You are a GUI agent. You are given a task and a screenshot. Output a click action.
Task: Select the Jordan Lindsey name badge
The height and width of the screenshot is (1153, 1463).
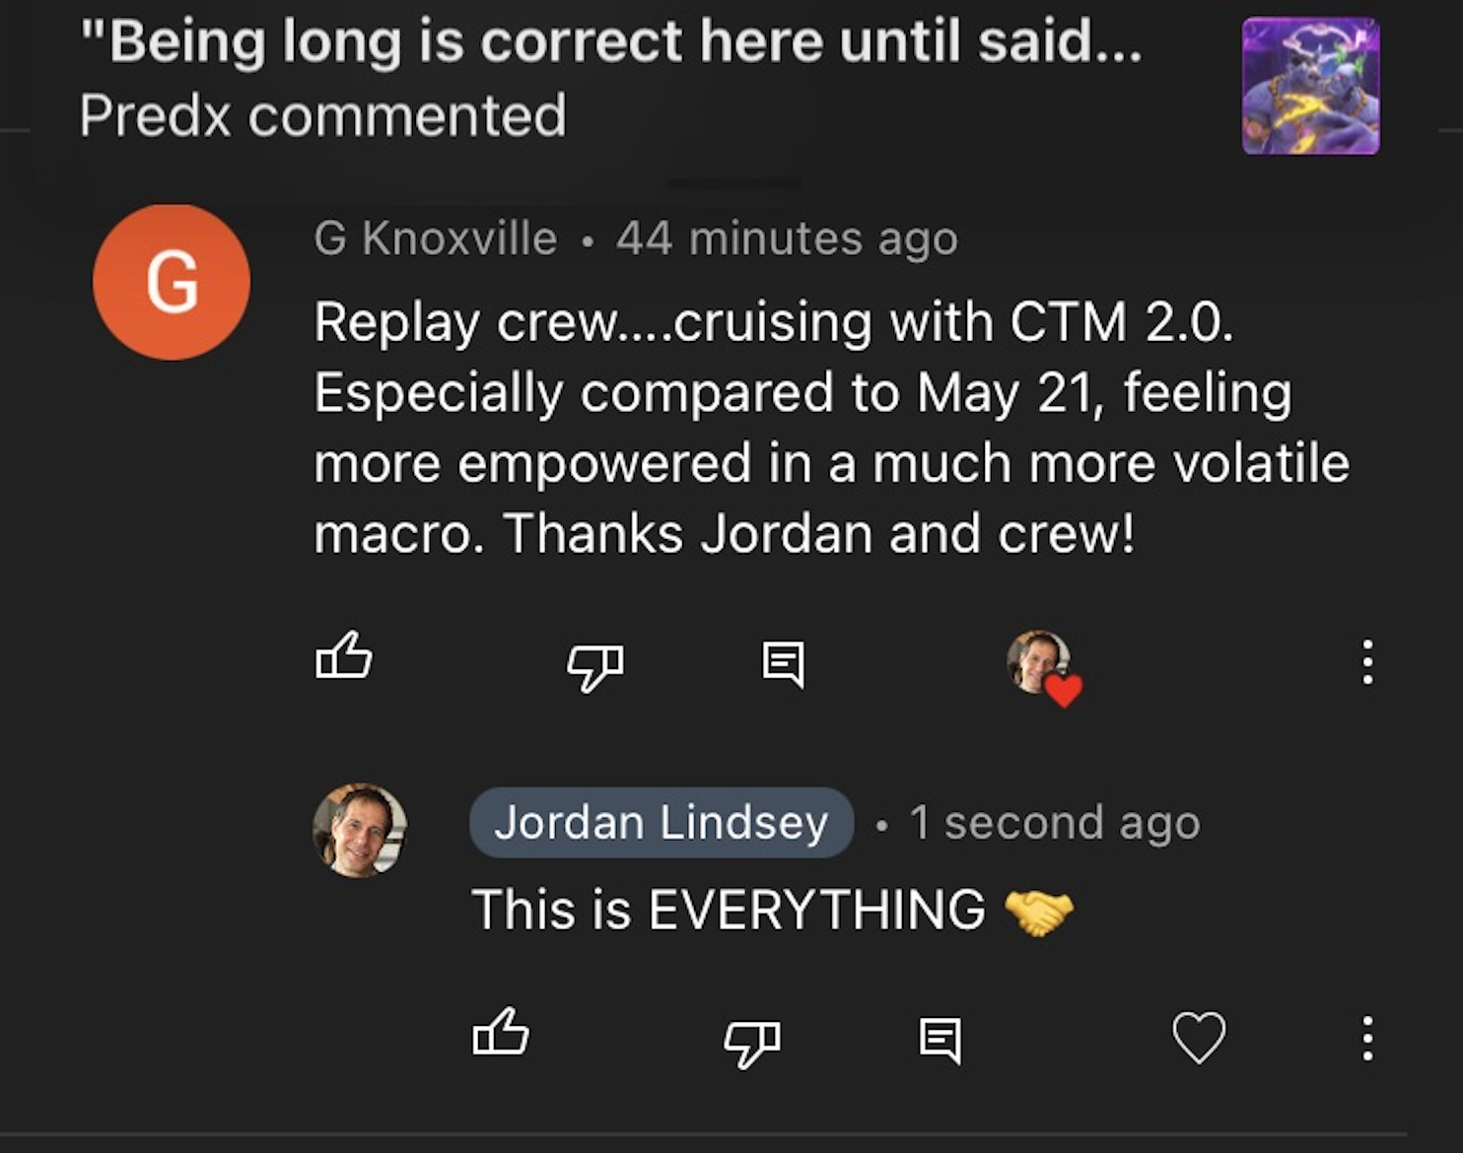click(x=662, y=823)
